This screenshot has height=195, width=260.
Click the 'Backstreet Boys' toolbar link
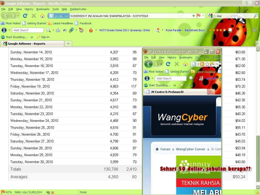click(x=195, y=30)
